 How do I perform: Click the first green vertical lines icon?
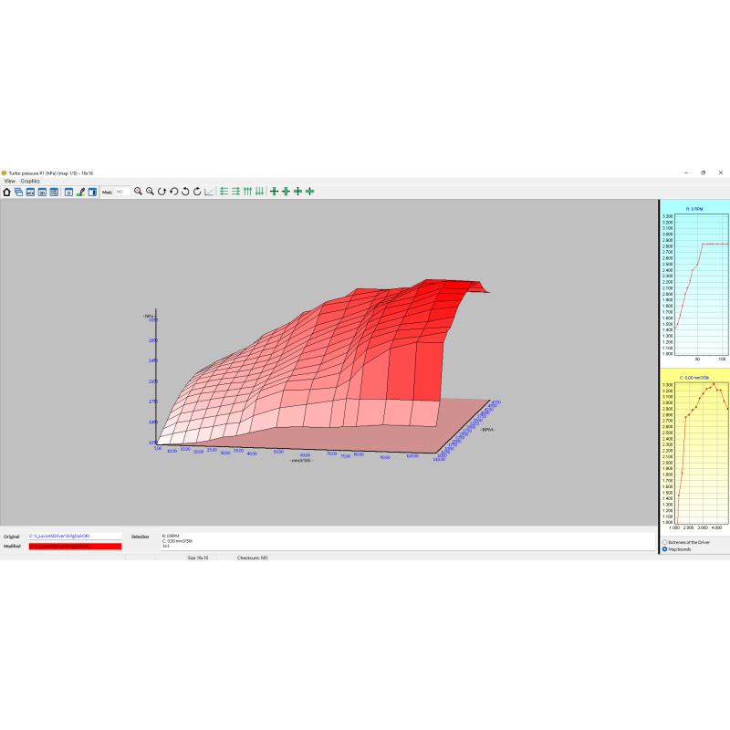[247, 192]
